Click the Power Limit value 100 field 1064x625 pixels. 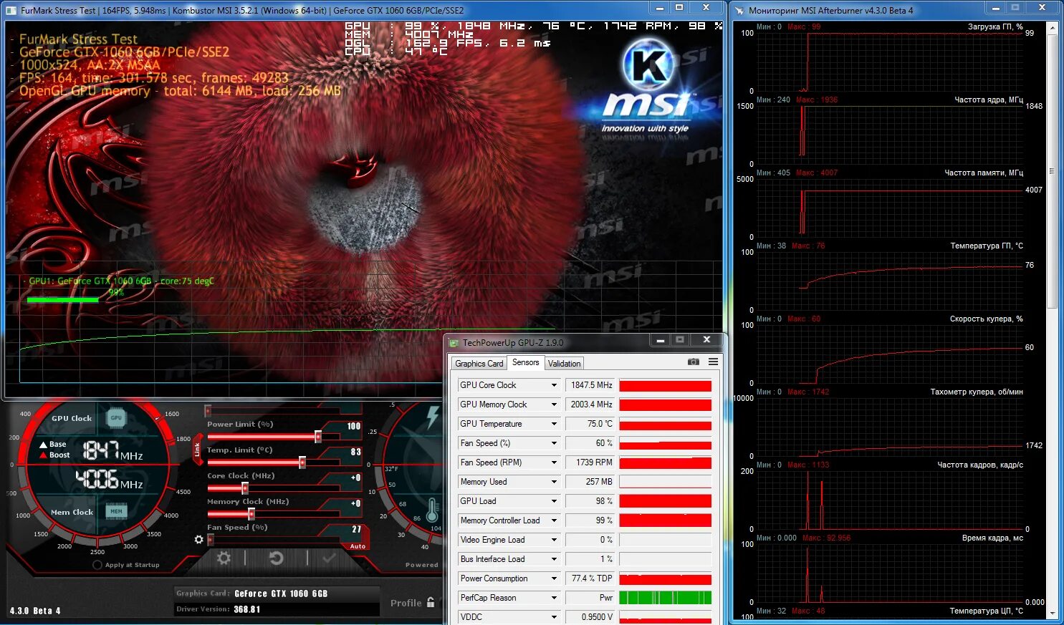(354, 426)
